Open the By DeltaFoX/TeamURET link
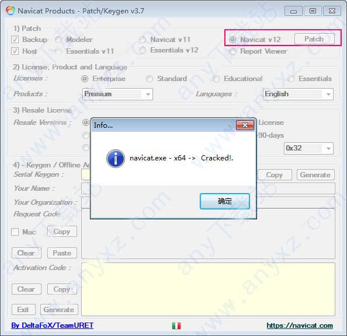 point(52,325)
